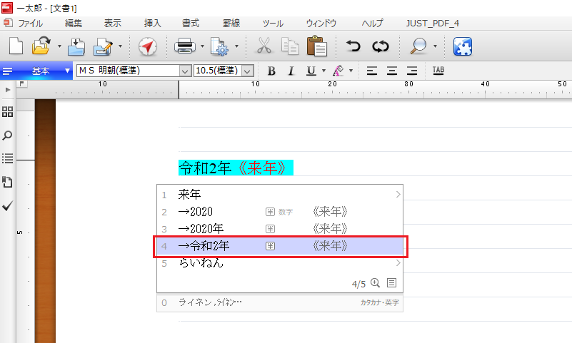Cut selection with the scissors icon
Image resolution: width=572 pixels, height=343 pixels.
[x=264, y=46]
